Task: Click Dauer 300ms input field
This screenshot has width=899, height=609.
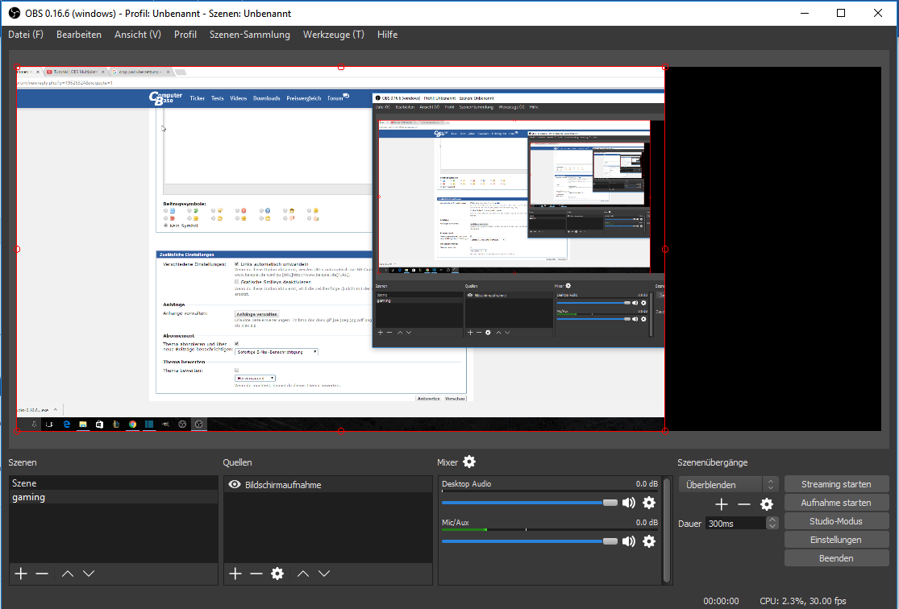Action: 736,523
